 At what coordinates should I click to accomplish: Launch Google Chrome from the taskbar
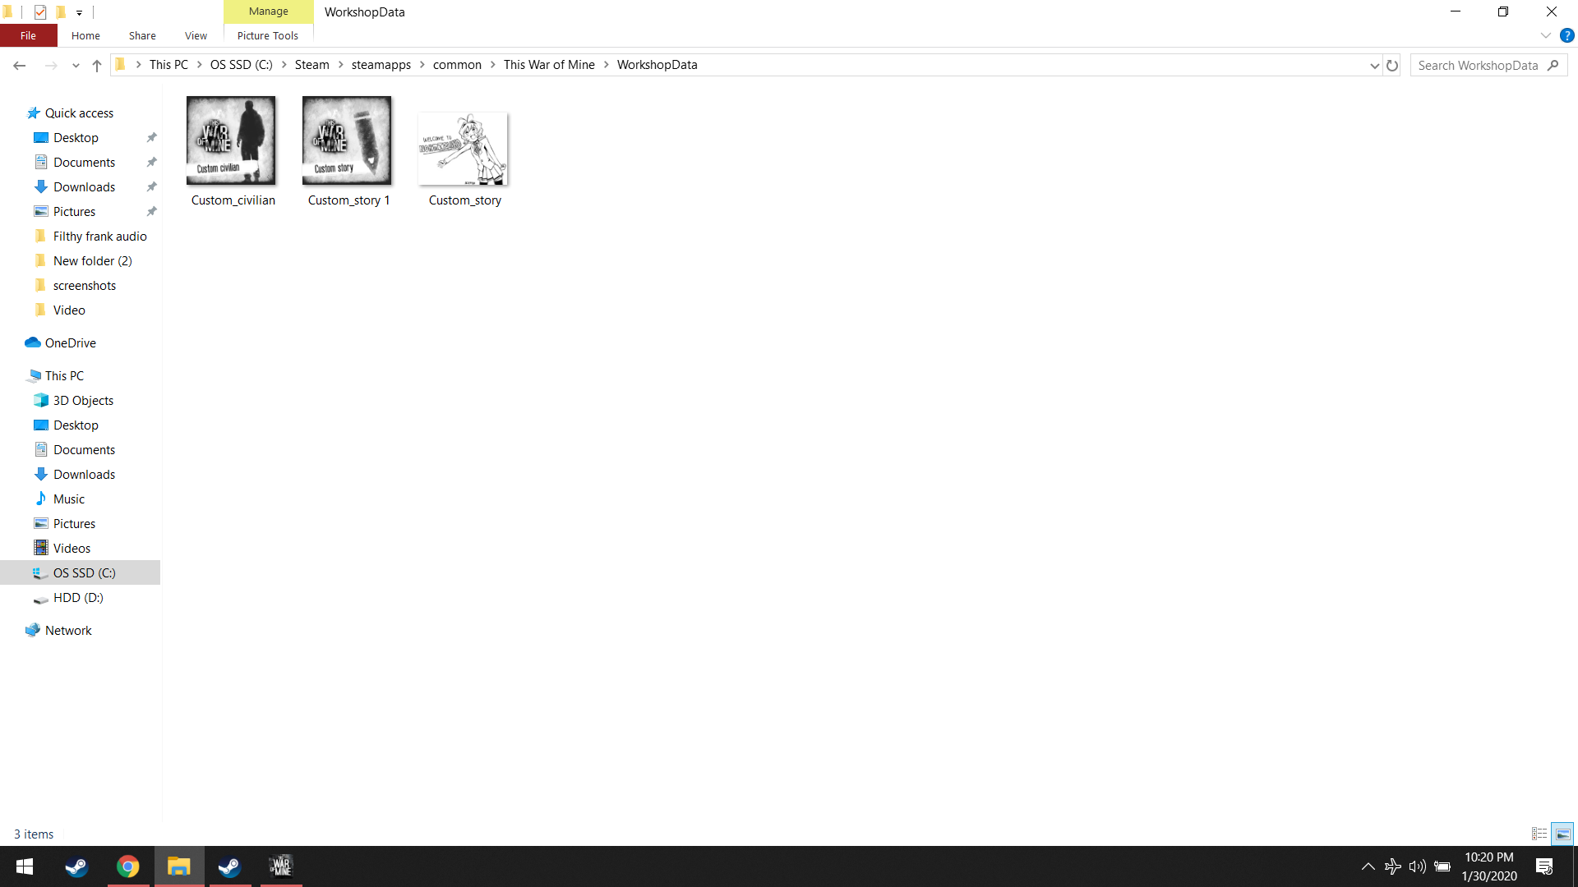click(127, 866)
